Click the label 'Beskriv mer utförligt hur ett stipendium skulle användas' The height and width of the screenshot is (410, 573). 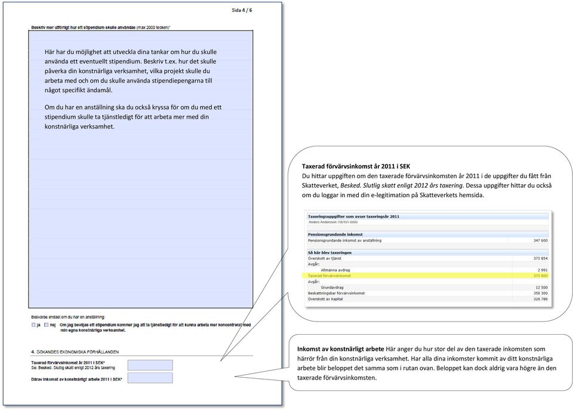(83, 27)
